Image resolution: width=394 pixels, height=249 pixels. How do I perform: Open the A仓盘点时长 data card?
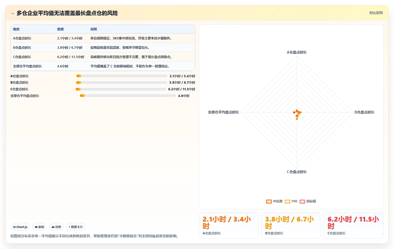tap(229, 225)
